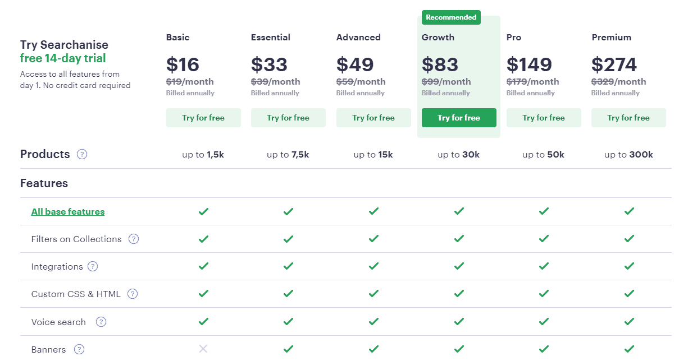The height and width of the screenshot is (361, 688).
Task: Click the help icon next to Products
Action: click(x=82, y=154)
